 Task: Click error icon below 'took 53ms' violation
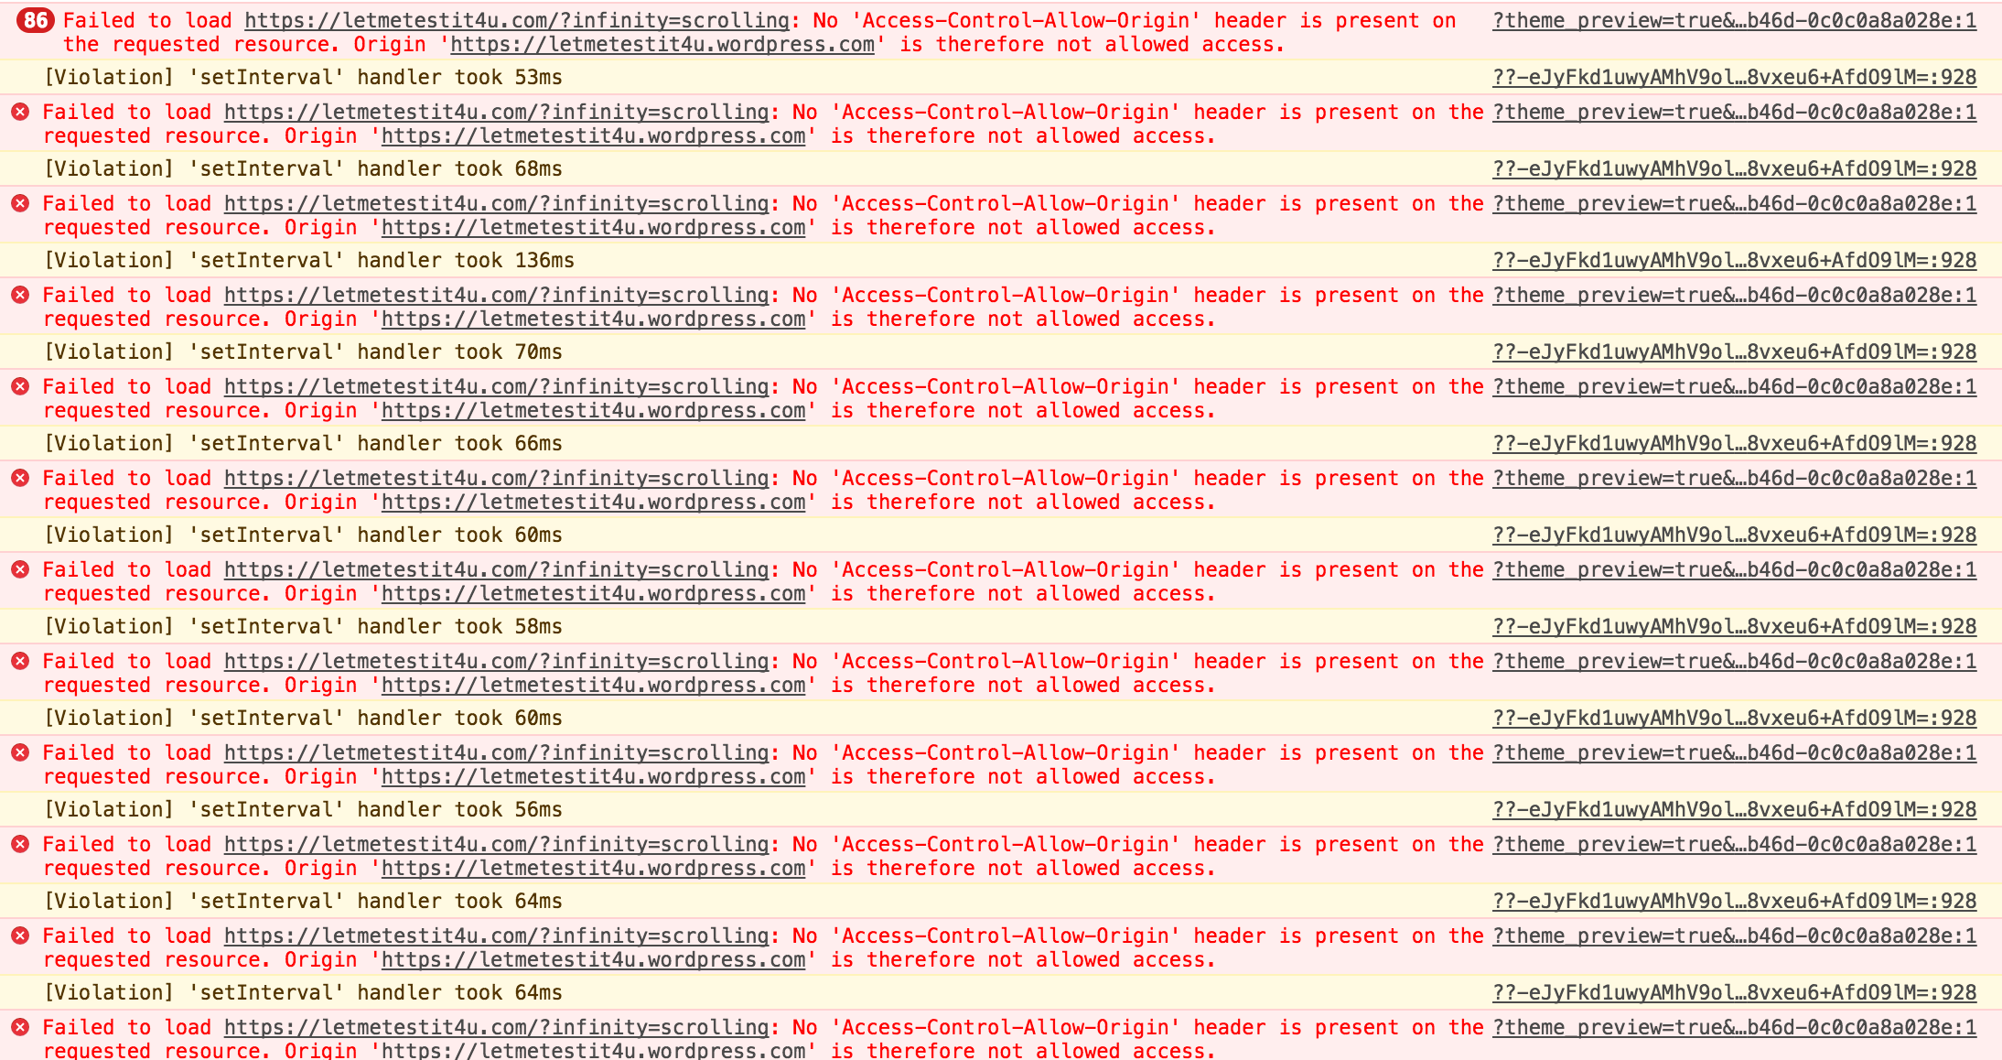pyautogui.click(x=20, y=112)
